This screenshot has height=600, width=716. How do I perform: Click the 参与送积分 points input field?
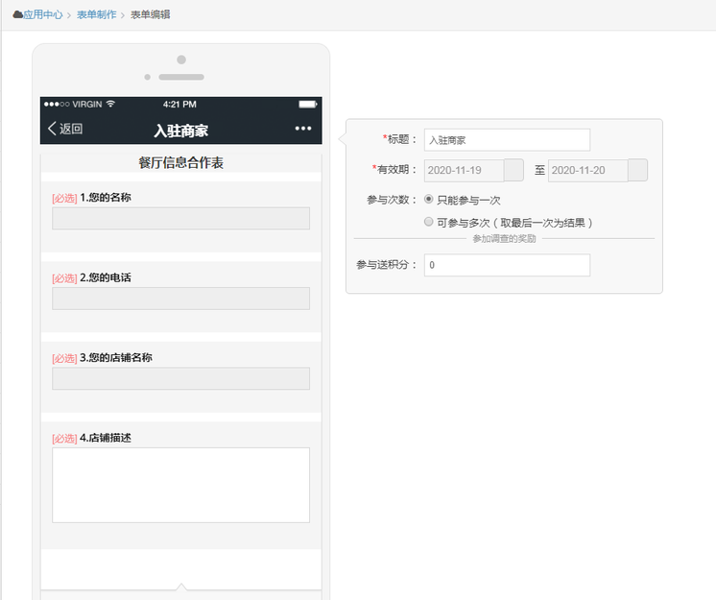(x=507, y=265)
